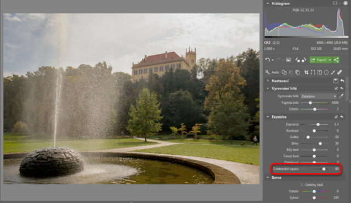The width and height of the screenshot is (351, 203).
Task: Reset all settings in the Nastavení row
Action: click(x=342, y=81)
